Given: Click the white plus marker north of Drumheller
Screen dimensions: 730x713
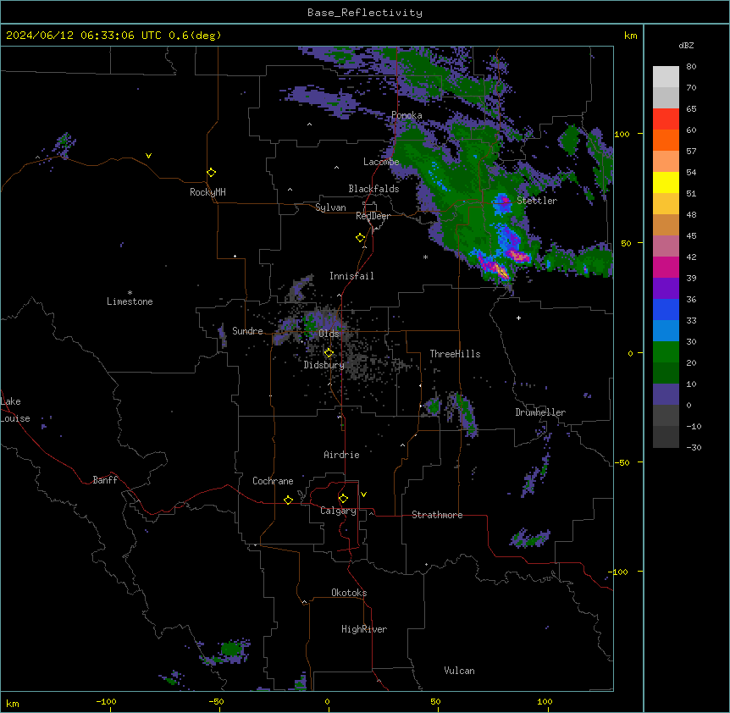Looking at the screenshot, I should point(518,318).
